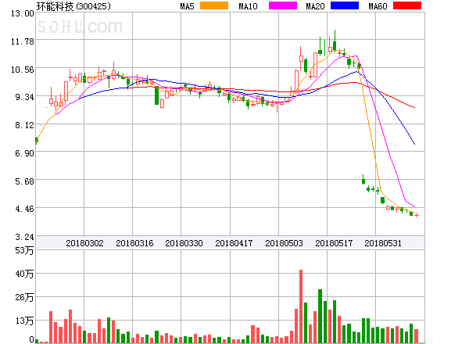Screen dimensions: 469x344
Task: Click the 40万 volume axis label
Action: tap(24, 274)
